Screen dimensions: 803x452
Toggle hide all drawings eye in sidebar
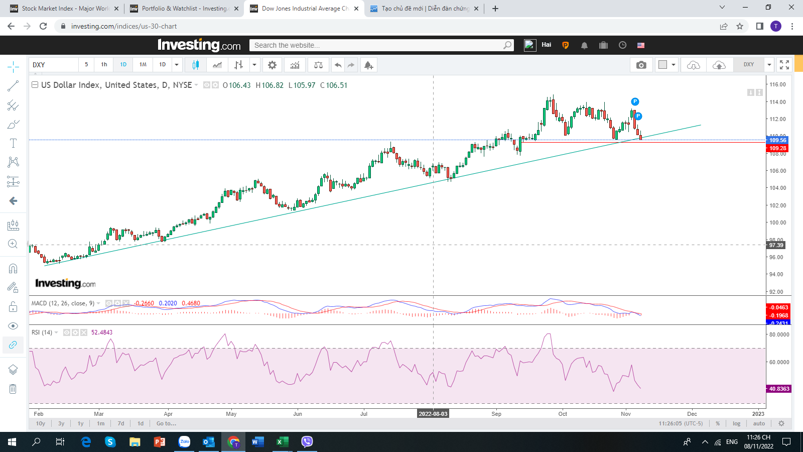pos(13,326)
